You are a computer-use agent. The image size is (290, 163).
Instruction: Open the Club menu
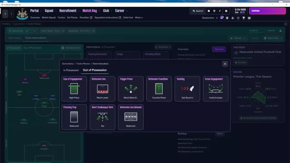[108, 11]
